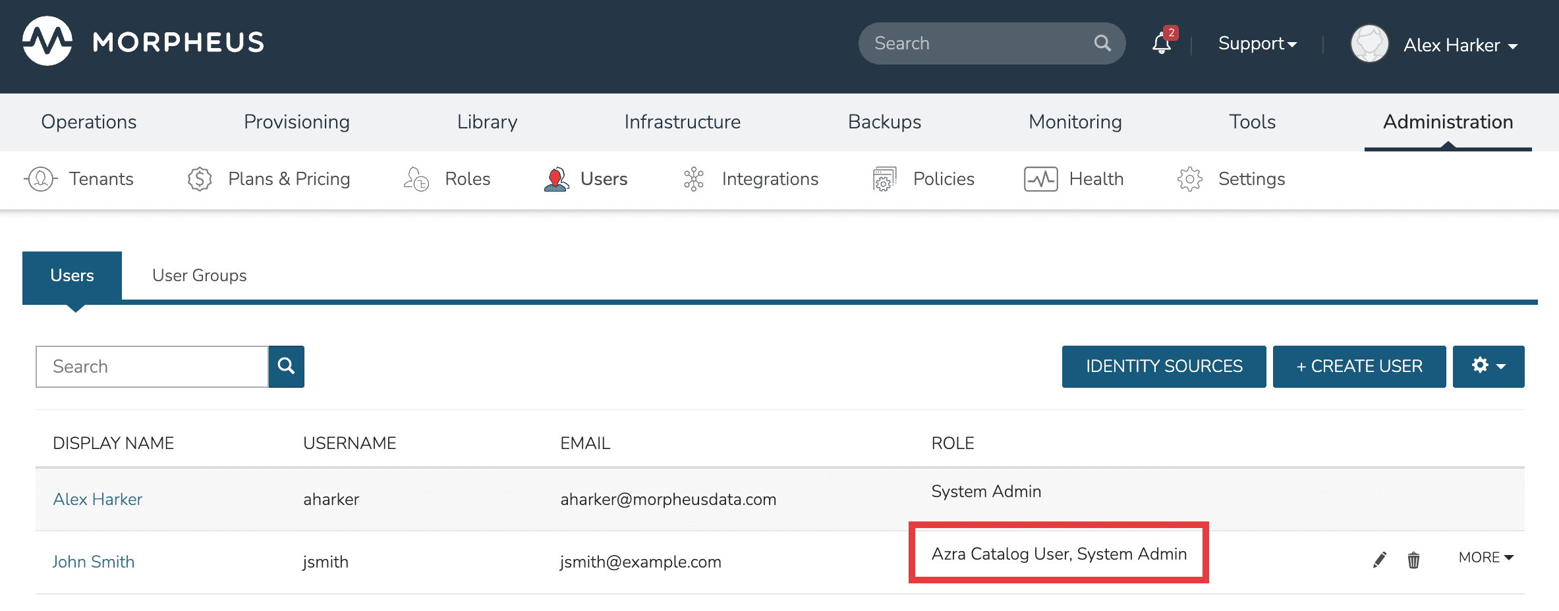Open John Smith user link
The width and height of the screenshot is (1559, 611).
coord(94,562)
